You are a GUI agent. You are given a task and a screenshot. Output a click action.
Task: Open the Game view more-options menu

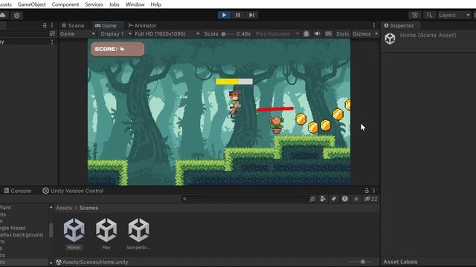[x=374, y=25]
